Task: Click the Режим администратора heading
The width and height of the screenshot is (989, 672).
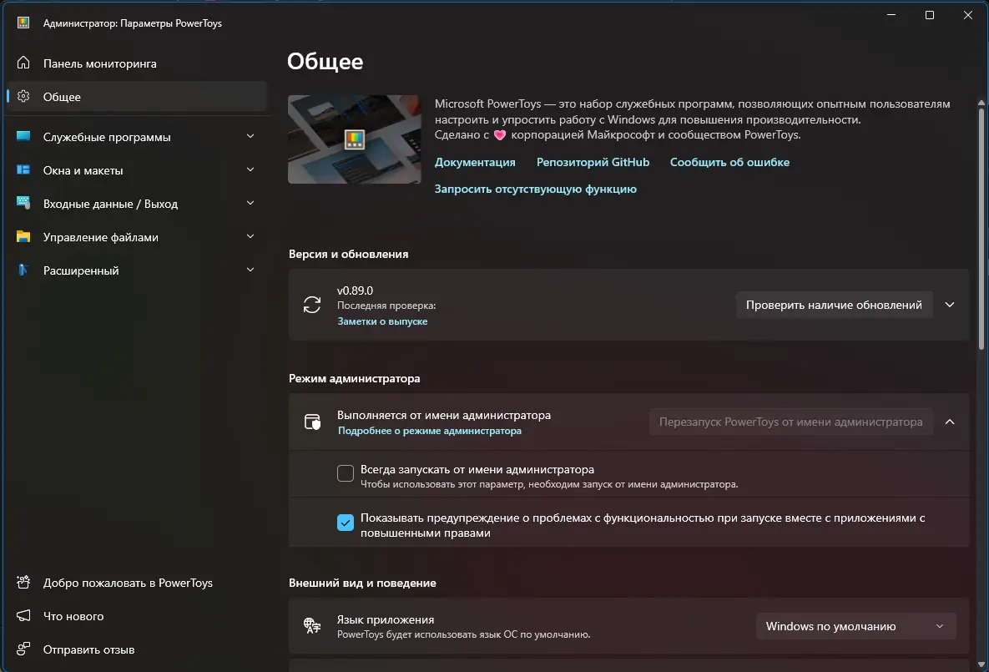Action: [x=354, y=378]
